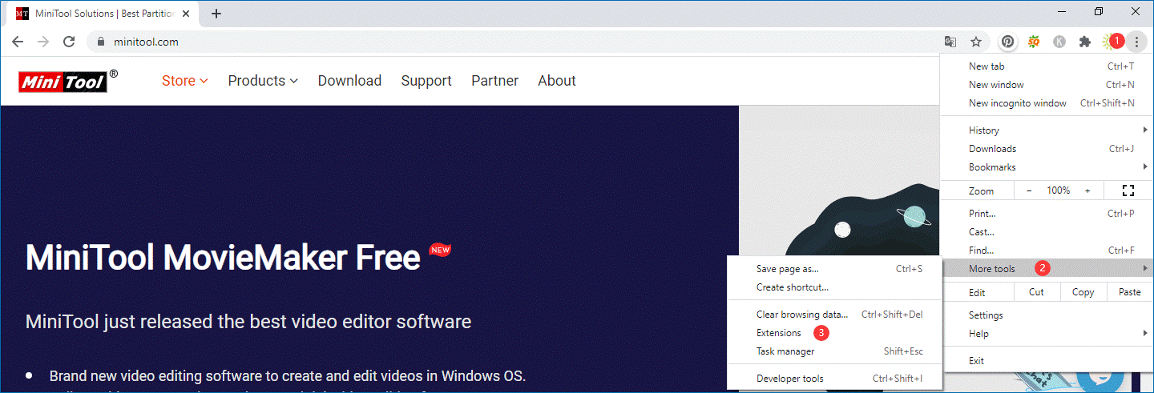This screenshot has height=393, width=1154.
Task: Open Task manager from submenu
Action: [x=834, y=351]
